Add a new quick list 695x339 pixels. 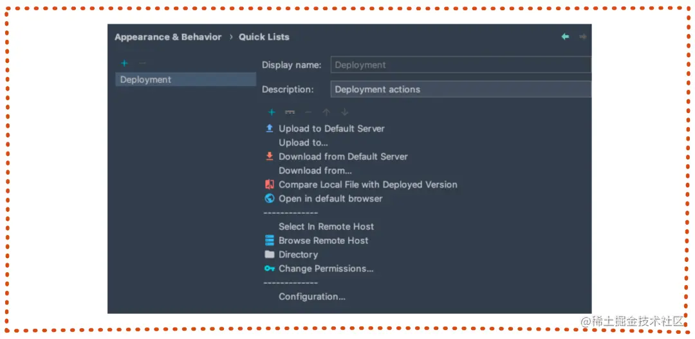tap(125, 63)
